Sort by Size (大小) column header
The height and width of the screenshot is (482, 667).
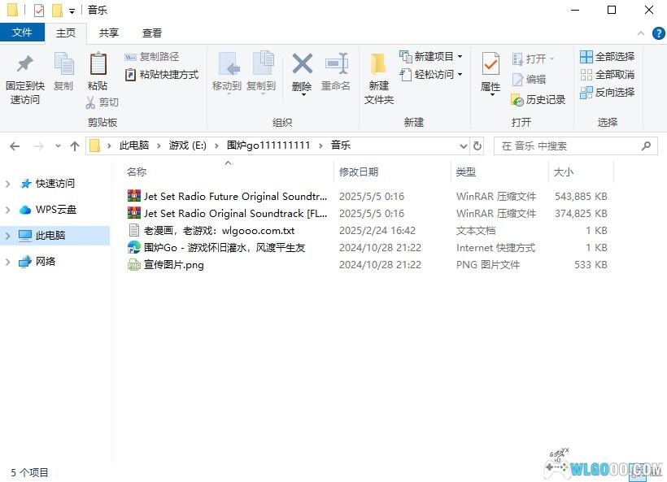(563, 172)
